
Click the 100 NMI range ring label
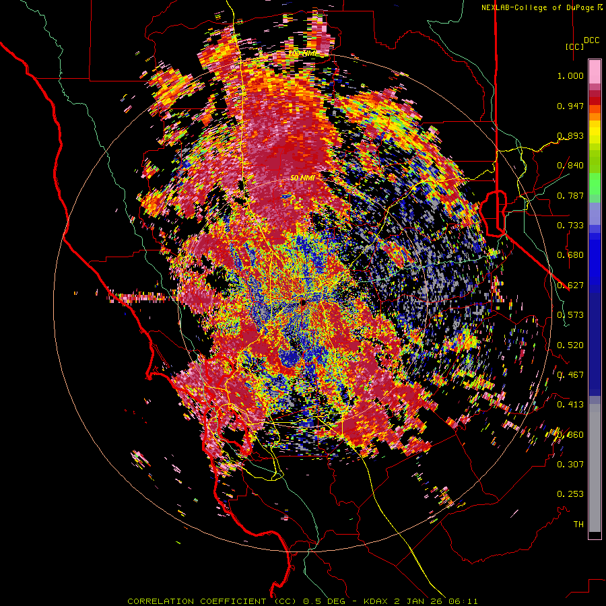tap(304, 53)
